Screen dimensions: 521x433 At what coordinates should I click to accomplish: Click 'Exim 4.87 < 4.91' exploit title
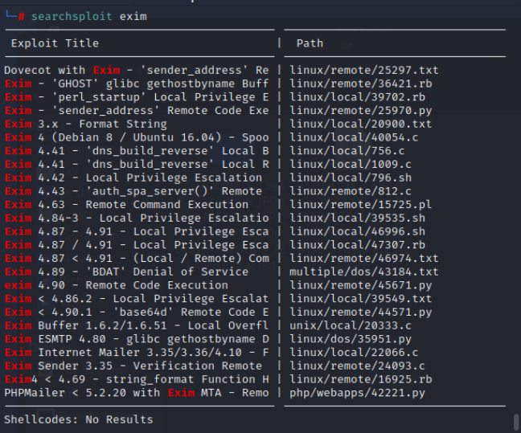point(137,259)
